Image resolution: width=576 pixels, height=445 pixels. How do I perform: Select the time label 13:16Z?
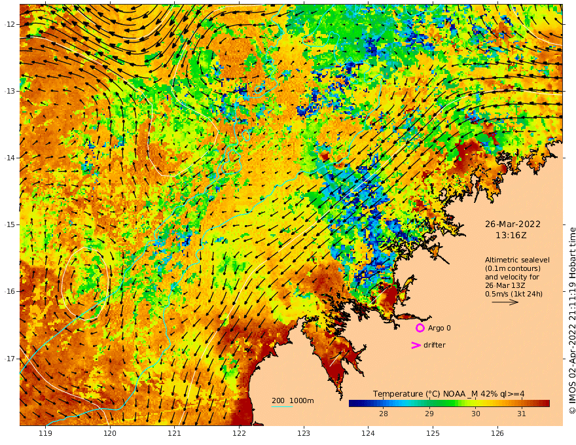click(511, 236)
